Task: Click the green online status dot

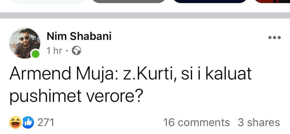Action: click(x=35, y=54)
